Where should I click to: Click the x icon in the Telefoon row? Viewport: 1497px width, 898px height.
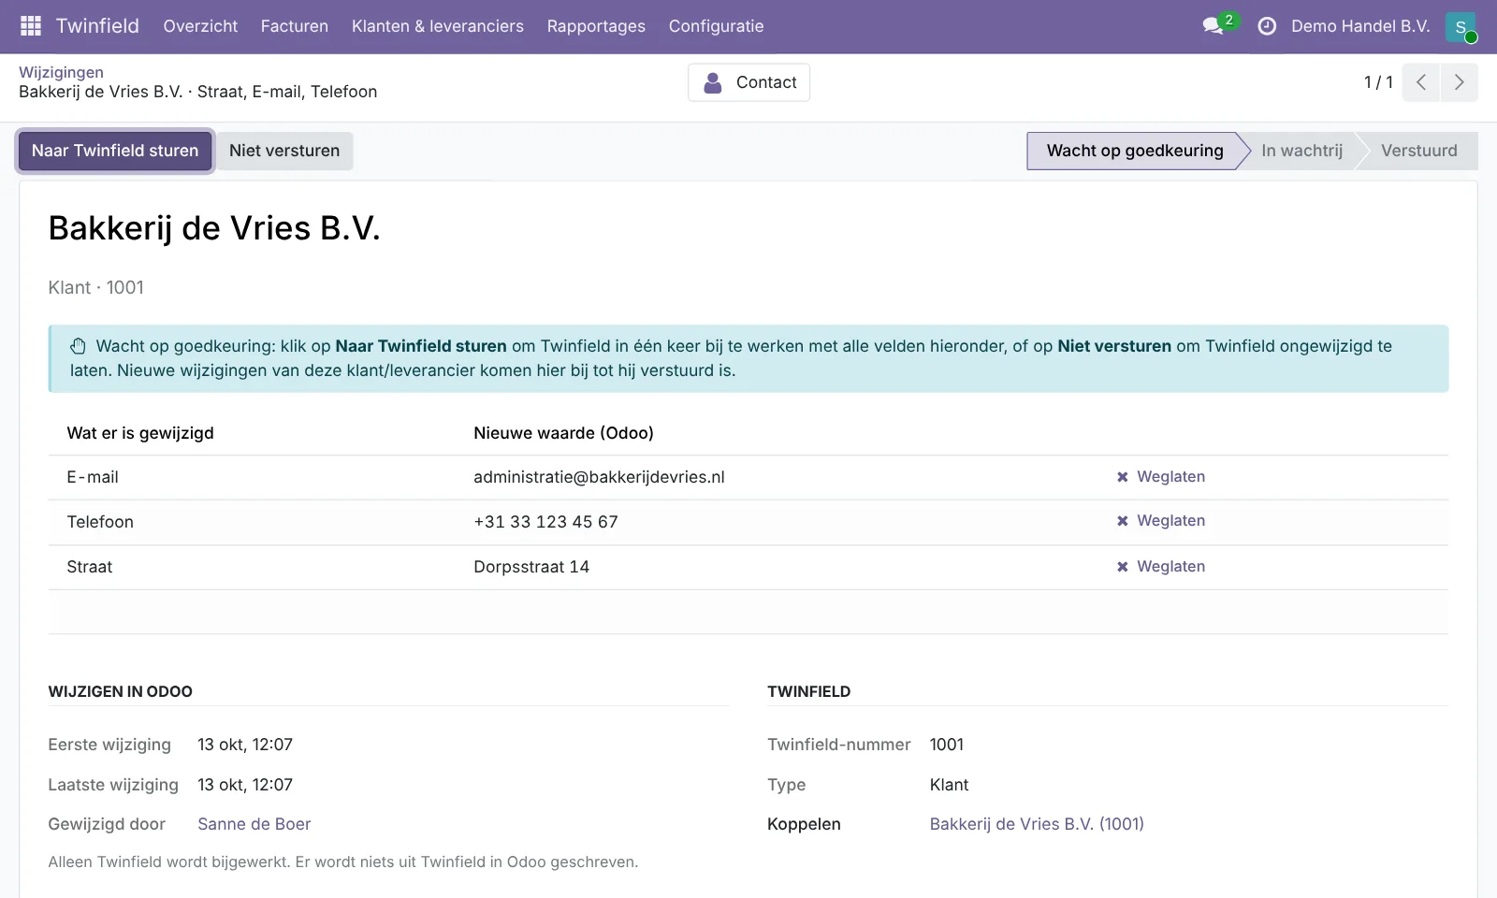pyautogui.click(x=1123, y=521)
